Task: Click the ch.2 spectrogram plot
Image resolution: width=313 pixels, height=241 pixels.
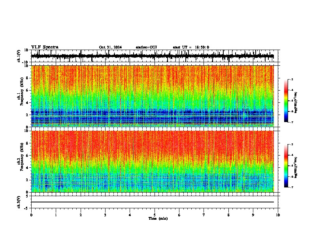Action: point(153,161)
